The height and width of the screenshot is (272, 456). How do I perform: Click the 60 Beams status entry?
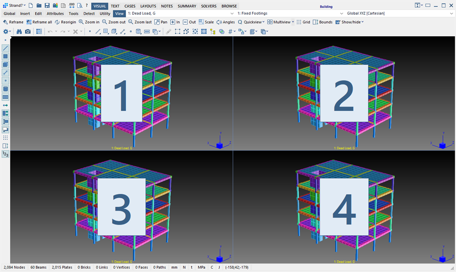tap(38, 267)
